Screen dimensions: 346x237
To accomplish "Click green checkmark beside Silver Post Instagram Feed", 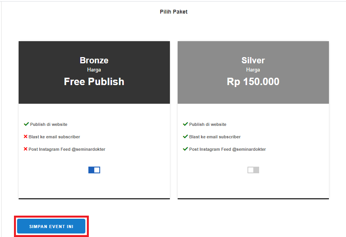I will tap(185, 149).
